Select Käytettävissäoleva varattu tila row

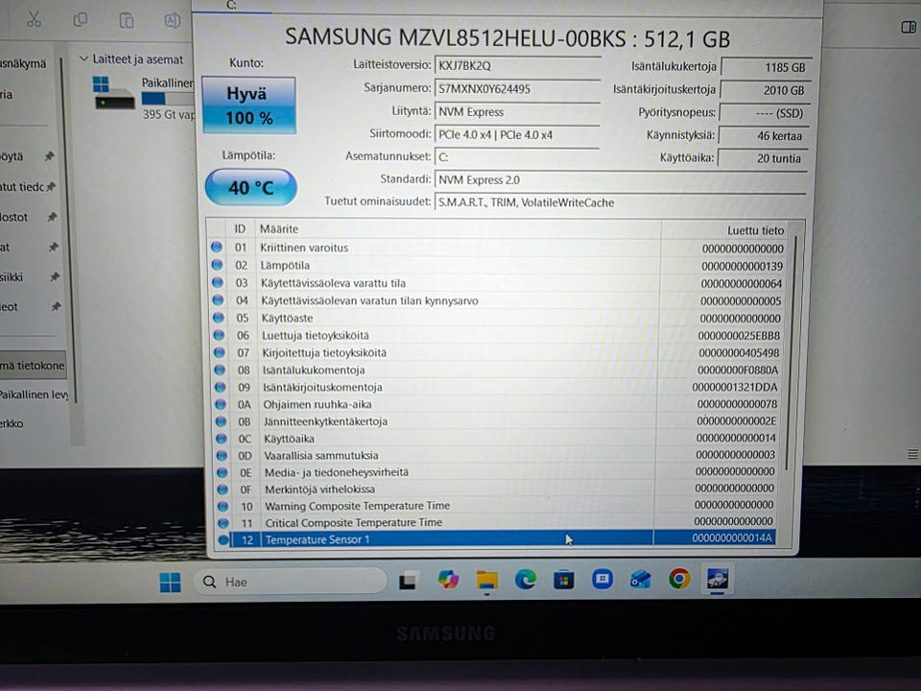[497, 282]
